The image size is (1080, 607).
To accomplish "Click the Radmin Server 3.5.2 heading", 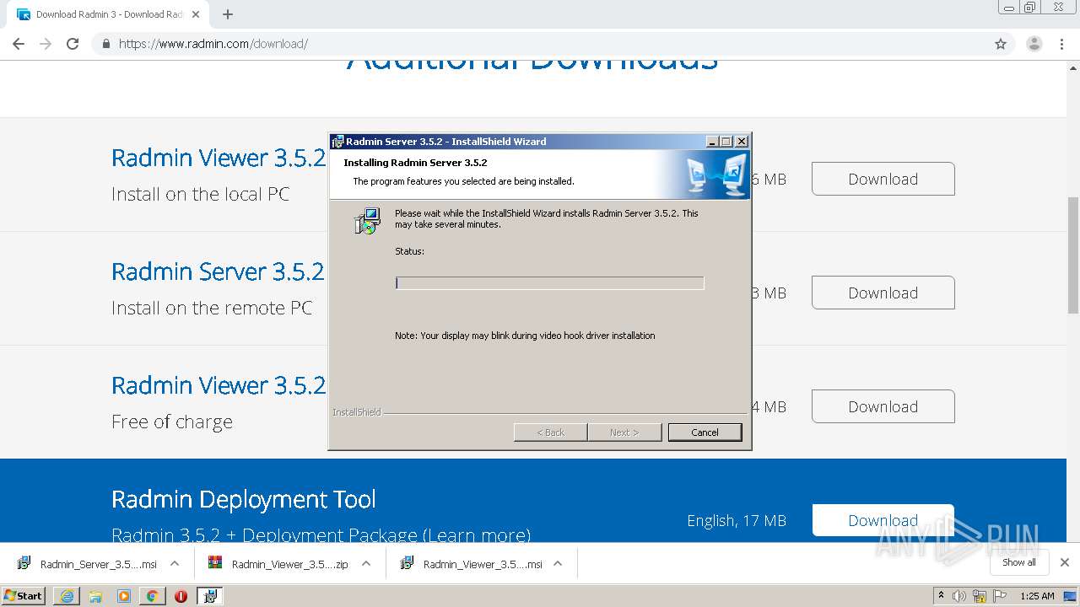I will pos(218,271).
